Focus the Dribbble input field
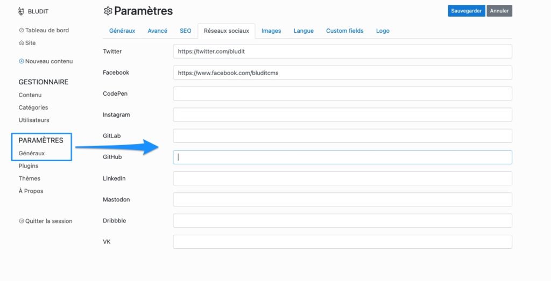Viewport: 551px width, 281px height. coord(342,221)
